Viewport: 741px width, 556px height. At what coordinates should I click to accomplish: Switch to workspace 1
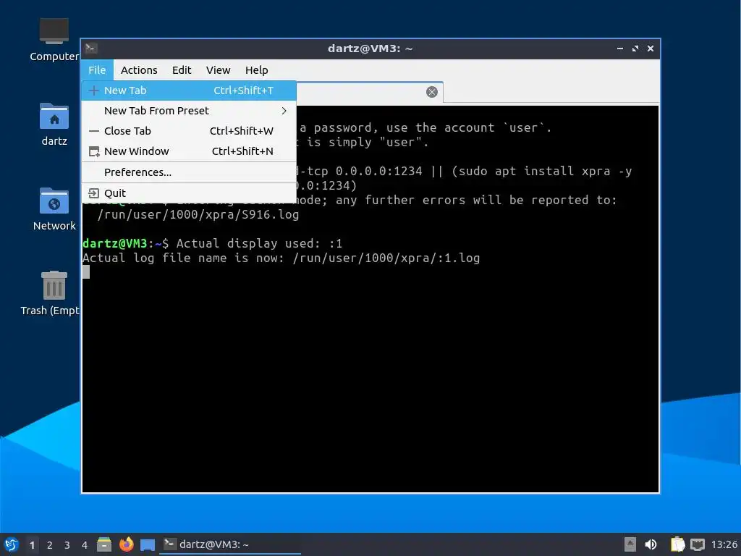32,545
